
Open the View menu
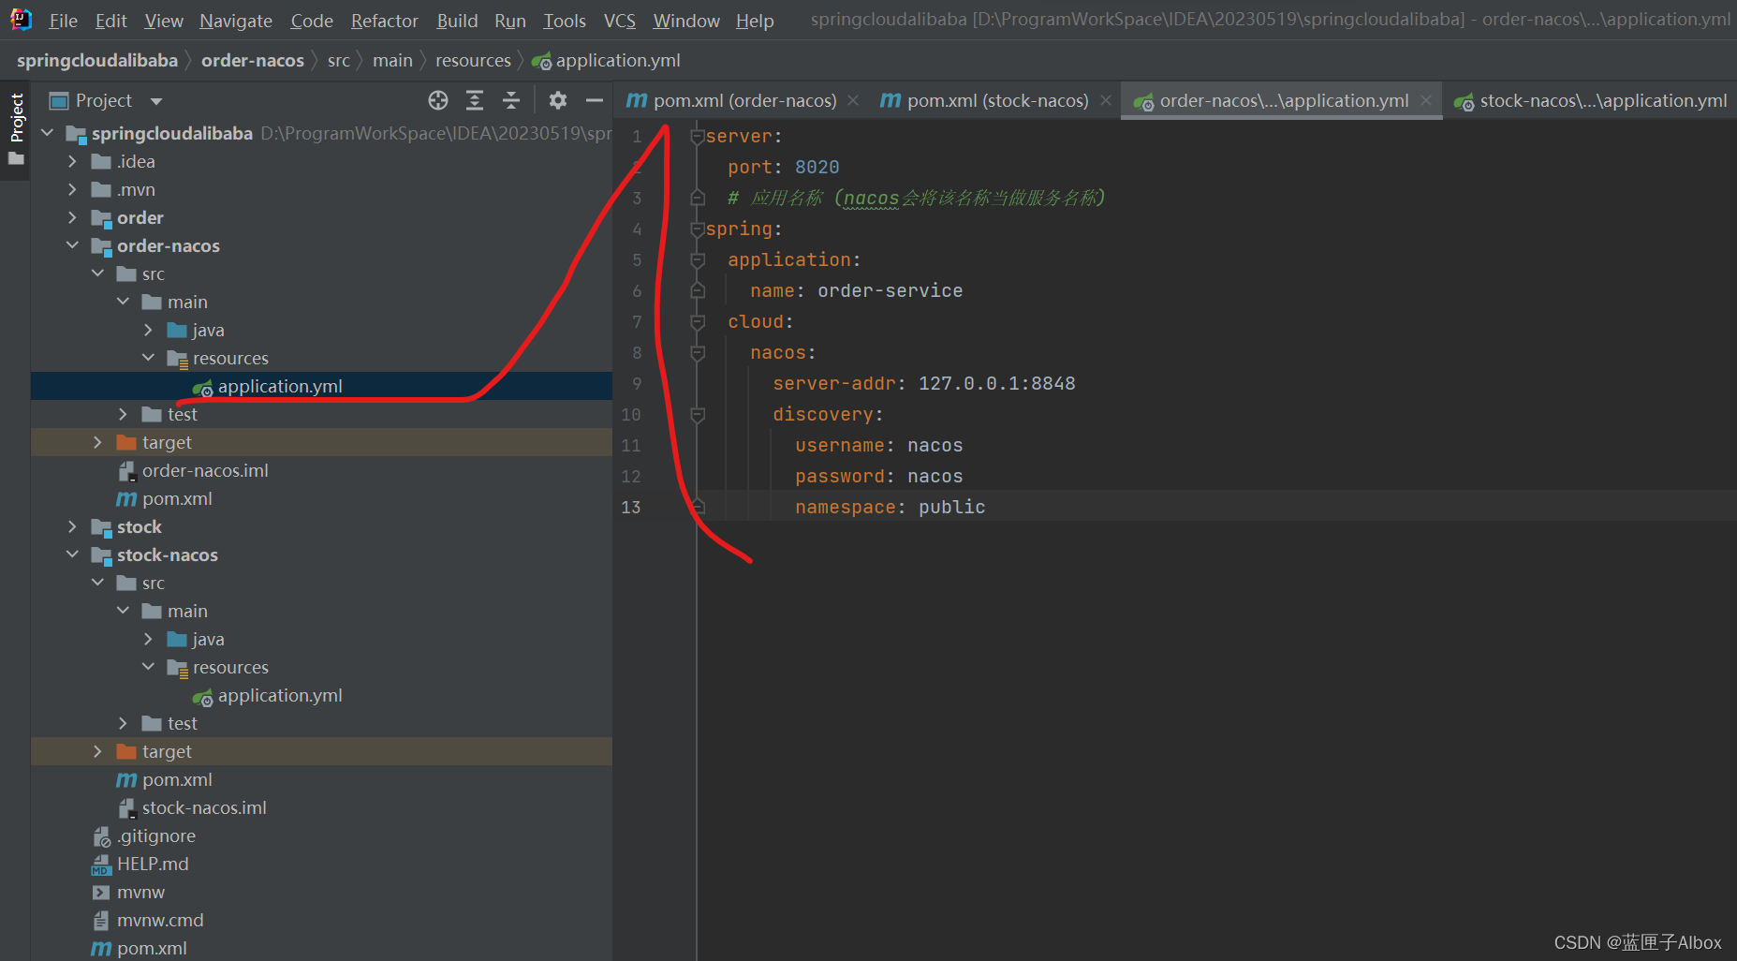coord(164,21)
